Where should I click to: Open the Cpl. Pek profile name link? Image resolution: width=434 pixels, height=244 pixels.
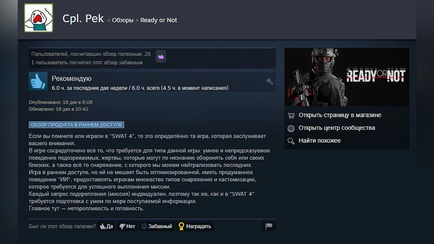(83, 19)
